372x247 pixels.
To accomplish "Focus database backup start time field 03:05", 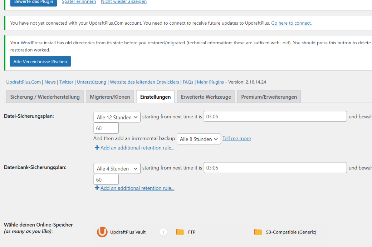I will (275, 168).
